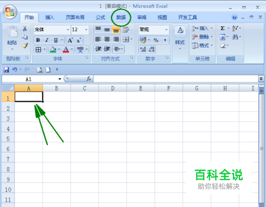Switch to the 开始 Home tab

tap(29, 18)
